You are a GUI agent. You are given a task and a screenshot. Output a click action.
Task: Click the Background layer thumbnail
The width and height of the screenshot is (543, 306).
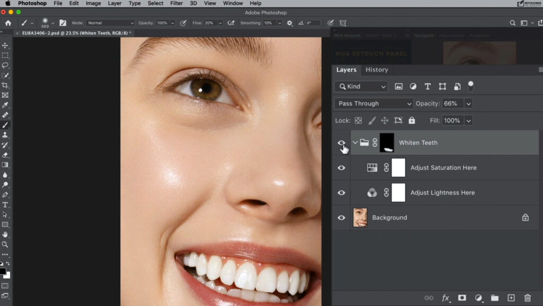(x=360, y=217)
